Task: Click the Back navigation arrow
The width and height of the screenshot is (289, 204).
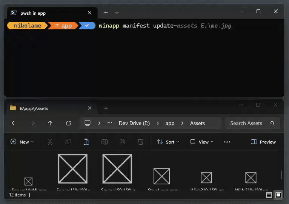Action: coord(14,123)
